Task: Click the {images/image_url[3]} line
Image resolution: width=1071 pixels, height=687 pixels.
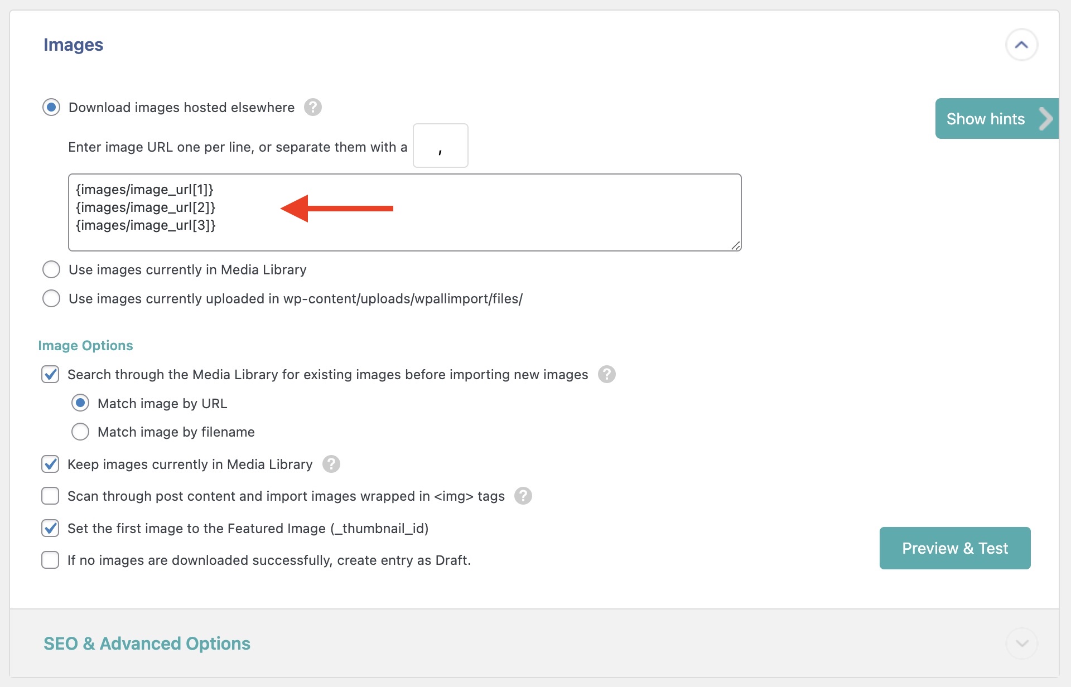Action: tap(146, 225)
